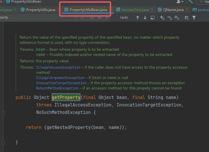The height and width of the screenshot is (152, 209).
Task: Open search results in Find window
Action: [153, 18]
